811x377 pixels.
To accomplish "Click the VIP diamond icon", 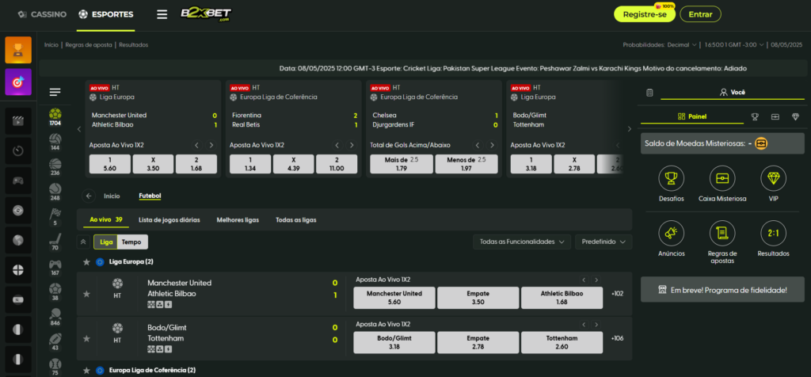I will tap(773, 178).
